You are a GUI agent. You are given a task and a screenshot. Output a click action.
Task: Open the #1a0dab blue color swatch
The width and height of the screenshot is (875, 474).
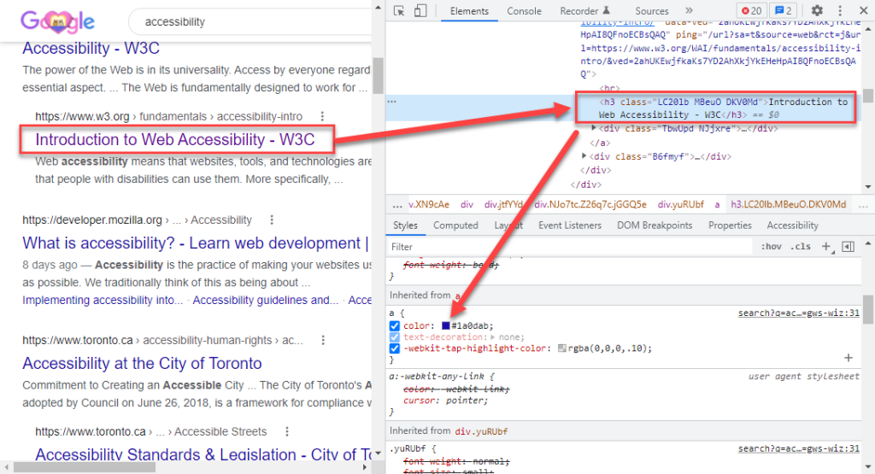(446, 326)
